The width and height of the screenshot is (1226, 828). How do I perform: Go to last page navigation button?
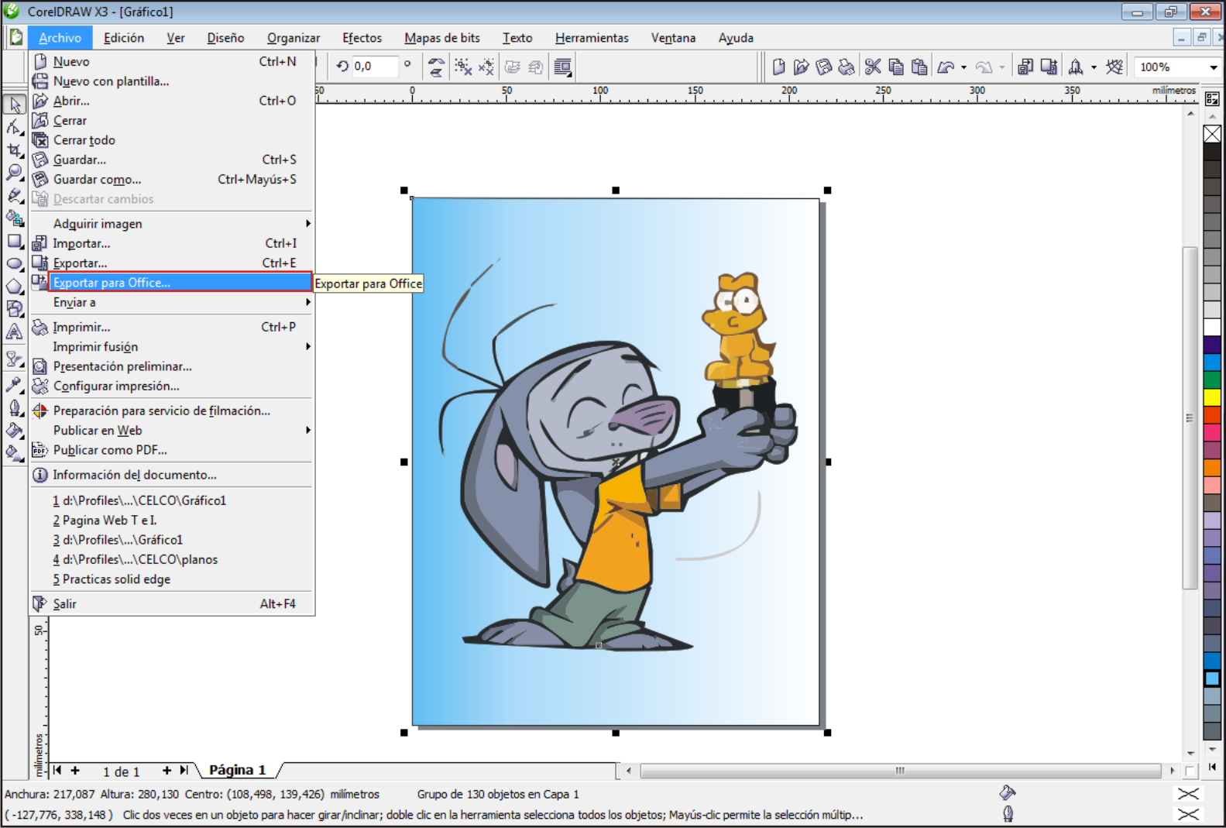pos(184,770)
